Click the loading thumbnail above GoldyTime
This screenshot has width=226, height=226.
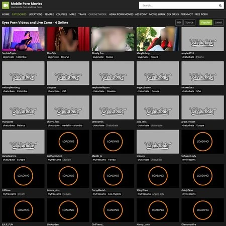coord(202,176)
